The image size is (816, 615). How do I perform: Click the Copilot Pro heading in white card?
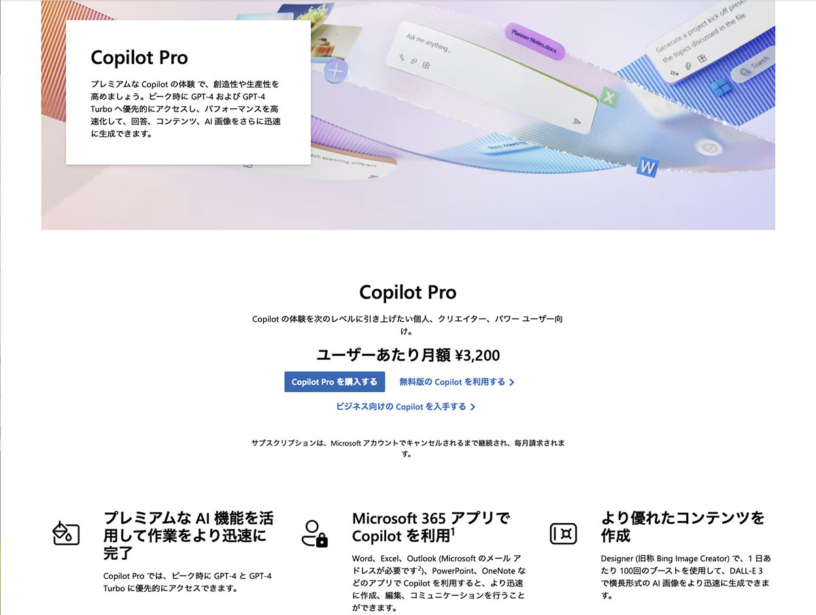[139, 58]
